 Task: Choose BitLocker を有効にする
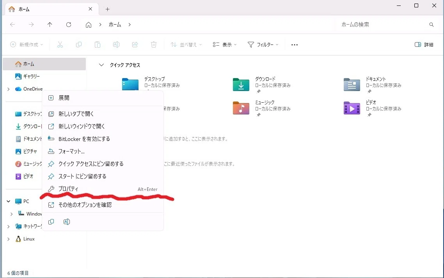pos(103,139)
